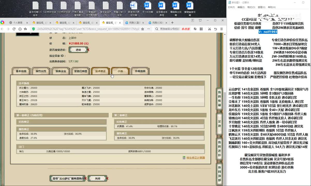This screenshot has width=311, height=186.
Task: Open the browser home page
Action: click(x=20, y=29)
